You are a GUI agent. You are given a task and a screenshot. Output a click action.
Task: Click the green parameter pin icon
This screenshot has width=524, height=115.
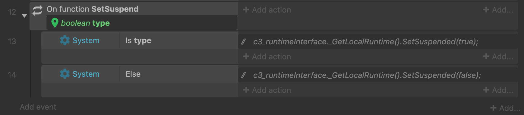tap(55, 23)
